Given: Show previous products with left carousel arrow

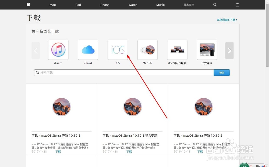Looking at the screenshot, I should (x=36, y=50).
